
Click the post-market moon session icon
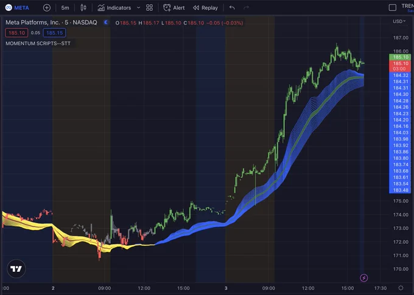click(x=106, y=23)
